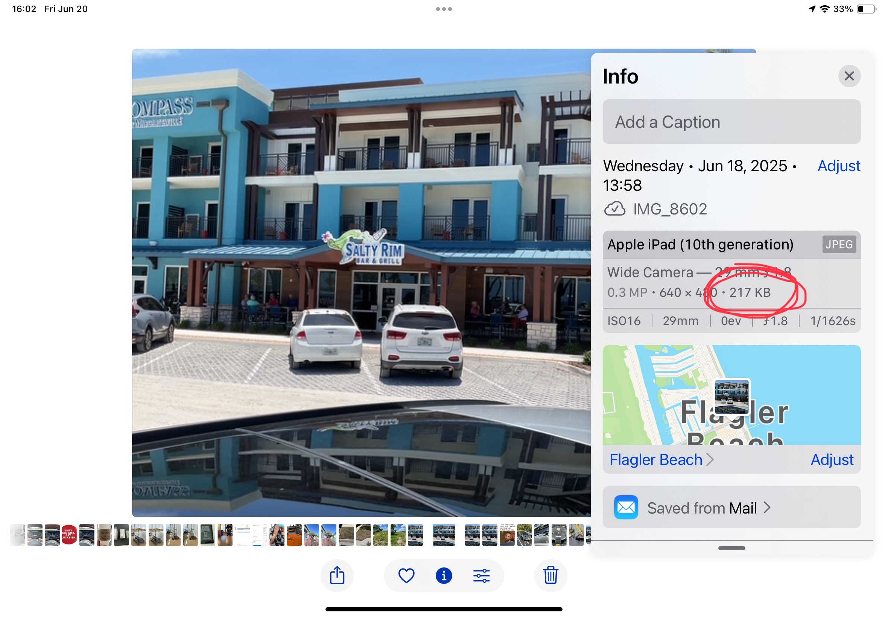
Task: Tap the home indicator bar at bottom
Action: coord(443,609)
